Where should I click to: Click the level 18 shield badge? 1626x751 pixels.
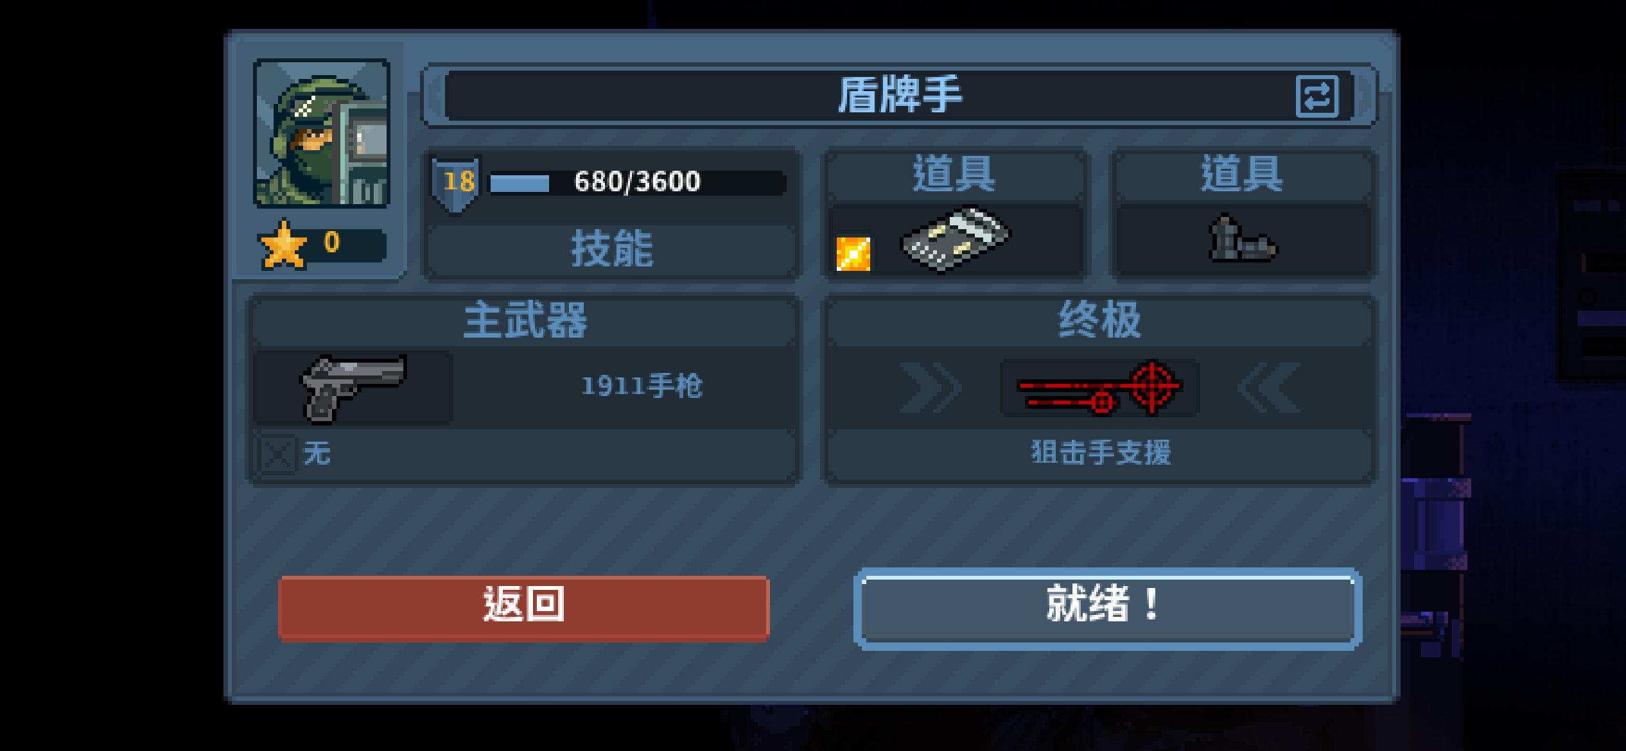(x=457, y=183)
